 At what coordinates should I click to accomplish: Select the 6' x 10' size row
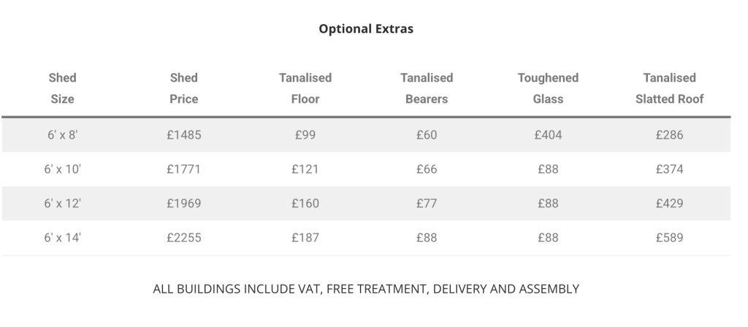pyautogui.click(x=366, y=169)
